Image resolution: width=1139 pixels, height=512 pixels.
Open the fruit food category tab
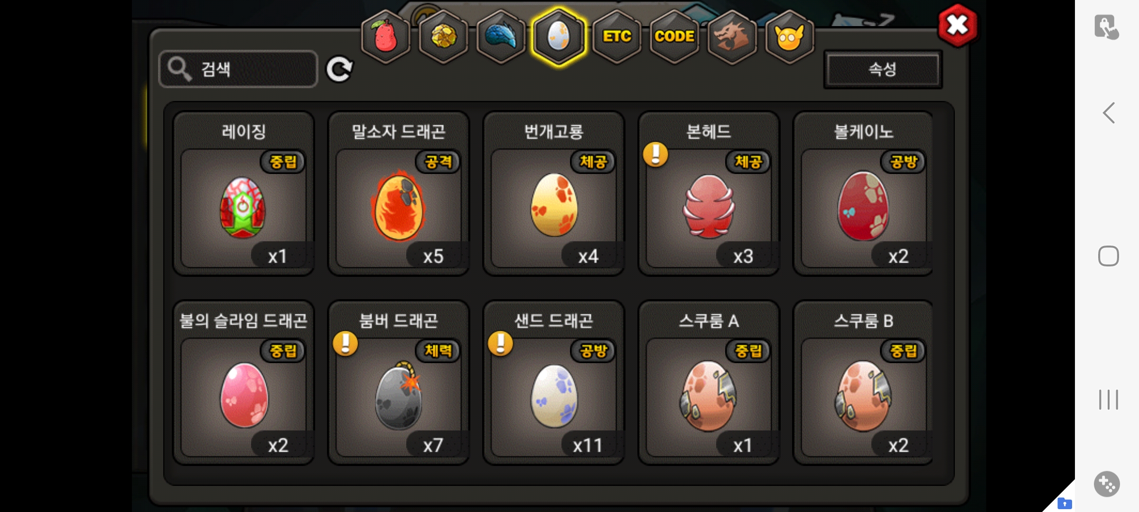[x=386, y=37]
